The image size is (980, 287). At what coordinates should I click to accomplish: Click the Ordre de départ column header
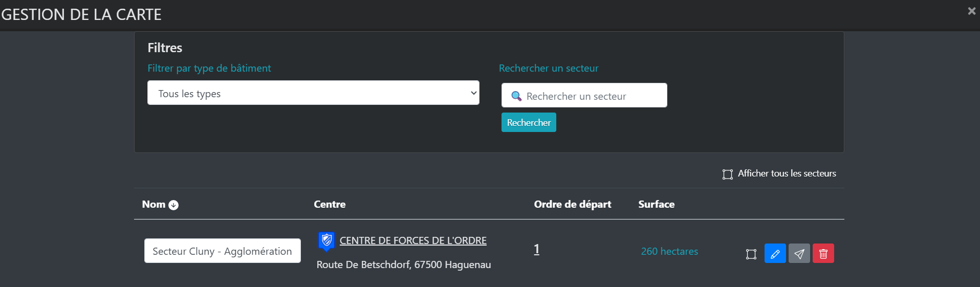(573, 204)
